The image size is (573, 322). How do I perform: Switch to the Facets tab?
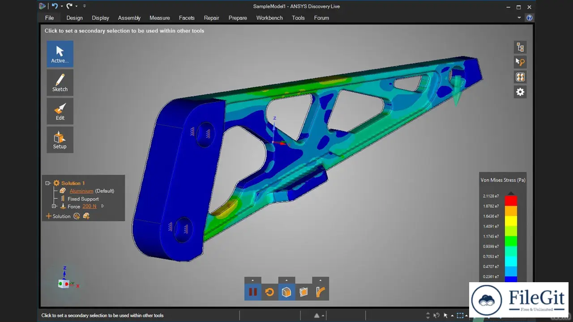click(x=187, y=18)
